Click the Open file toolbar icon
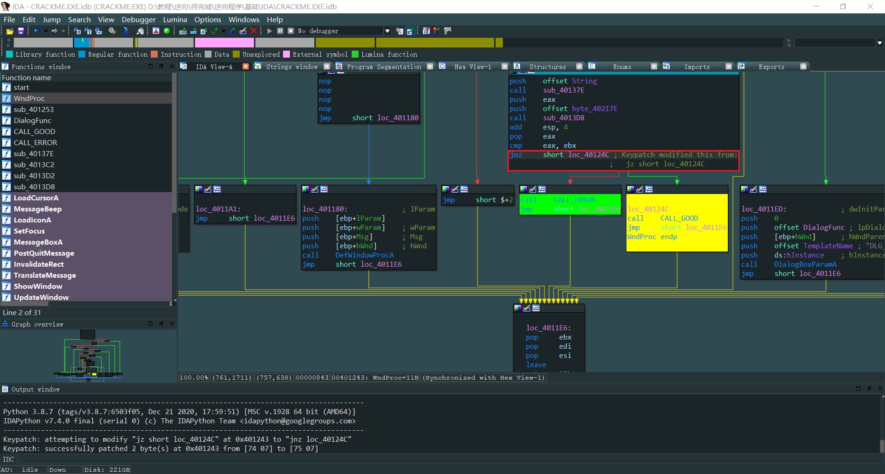The image size is (885, 474). point(10,31)
